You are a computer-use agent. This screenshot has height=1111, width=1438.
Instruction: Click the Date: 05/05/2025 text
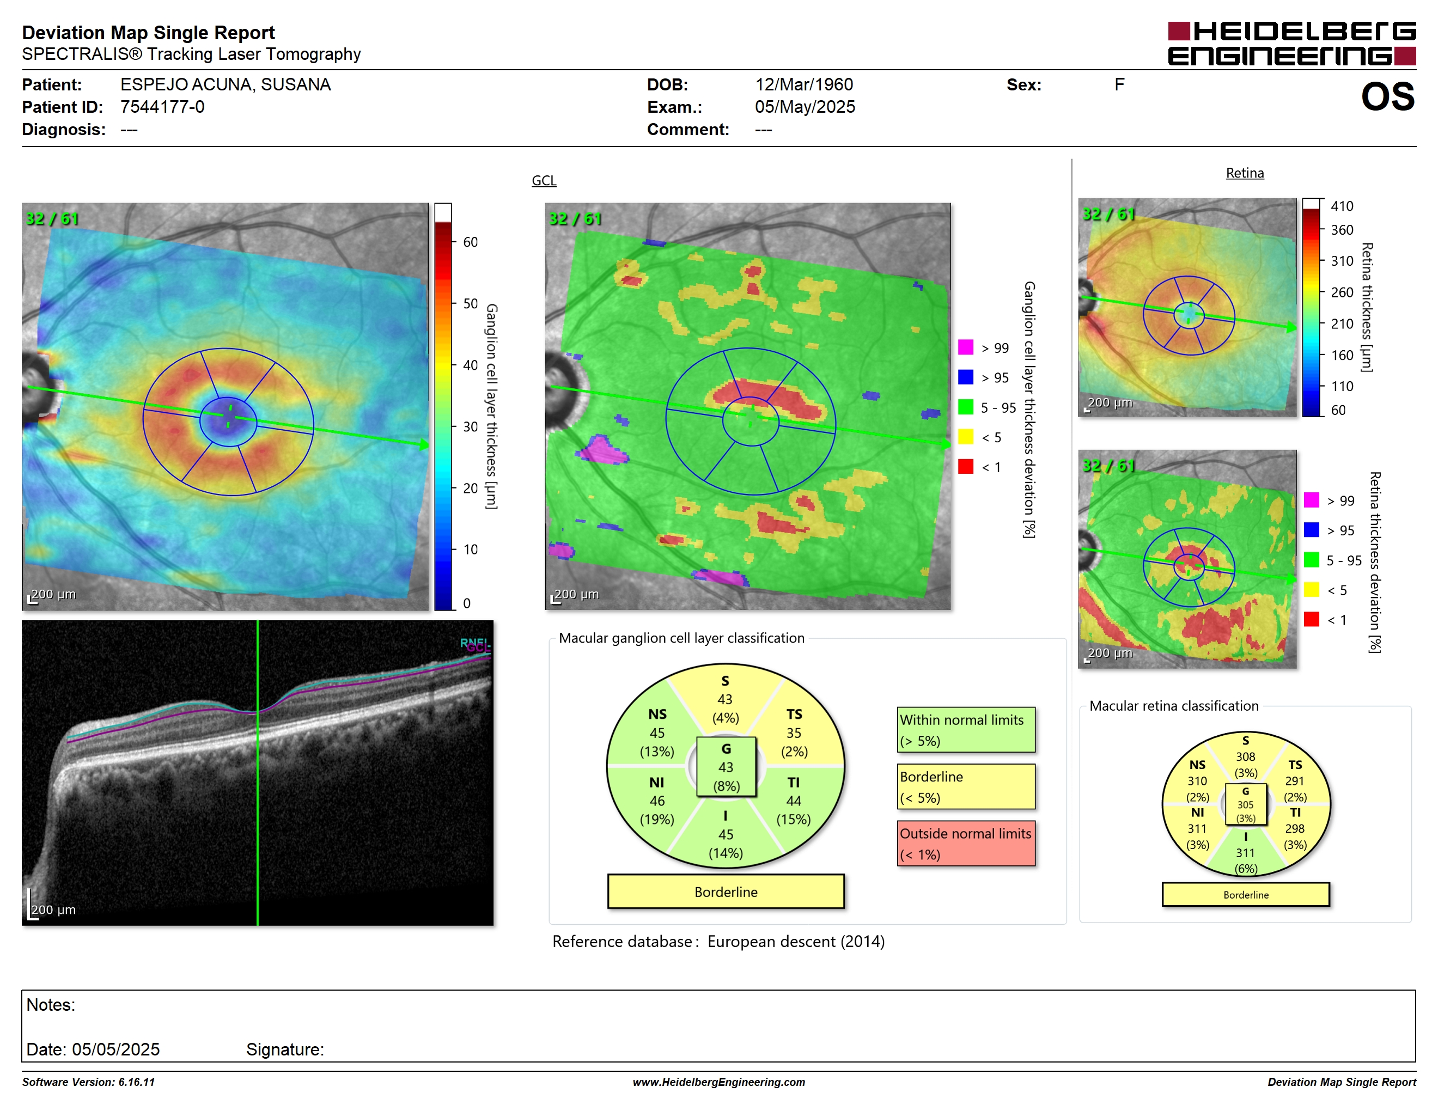[93, 1050]
